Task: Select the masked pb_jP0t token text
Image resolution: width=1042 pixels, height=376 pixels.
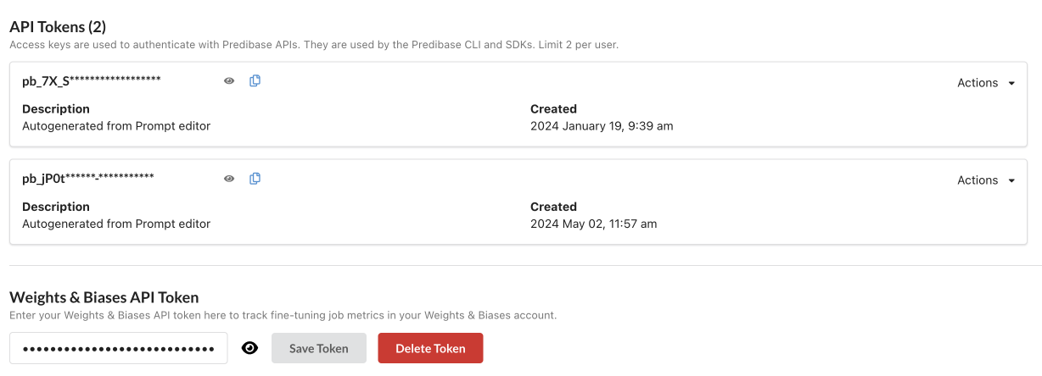Action: 88,178
